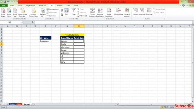
Task: Open Existing Connections
Action: (x=33, y=12)
